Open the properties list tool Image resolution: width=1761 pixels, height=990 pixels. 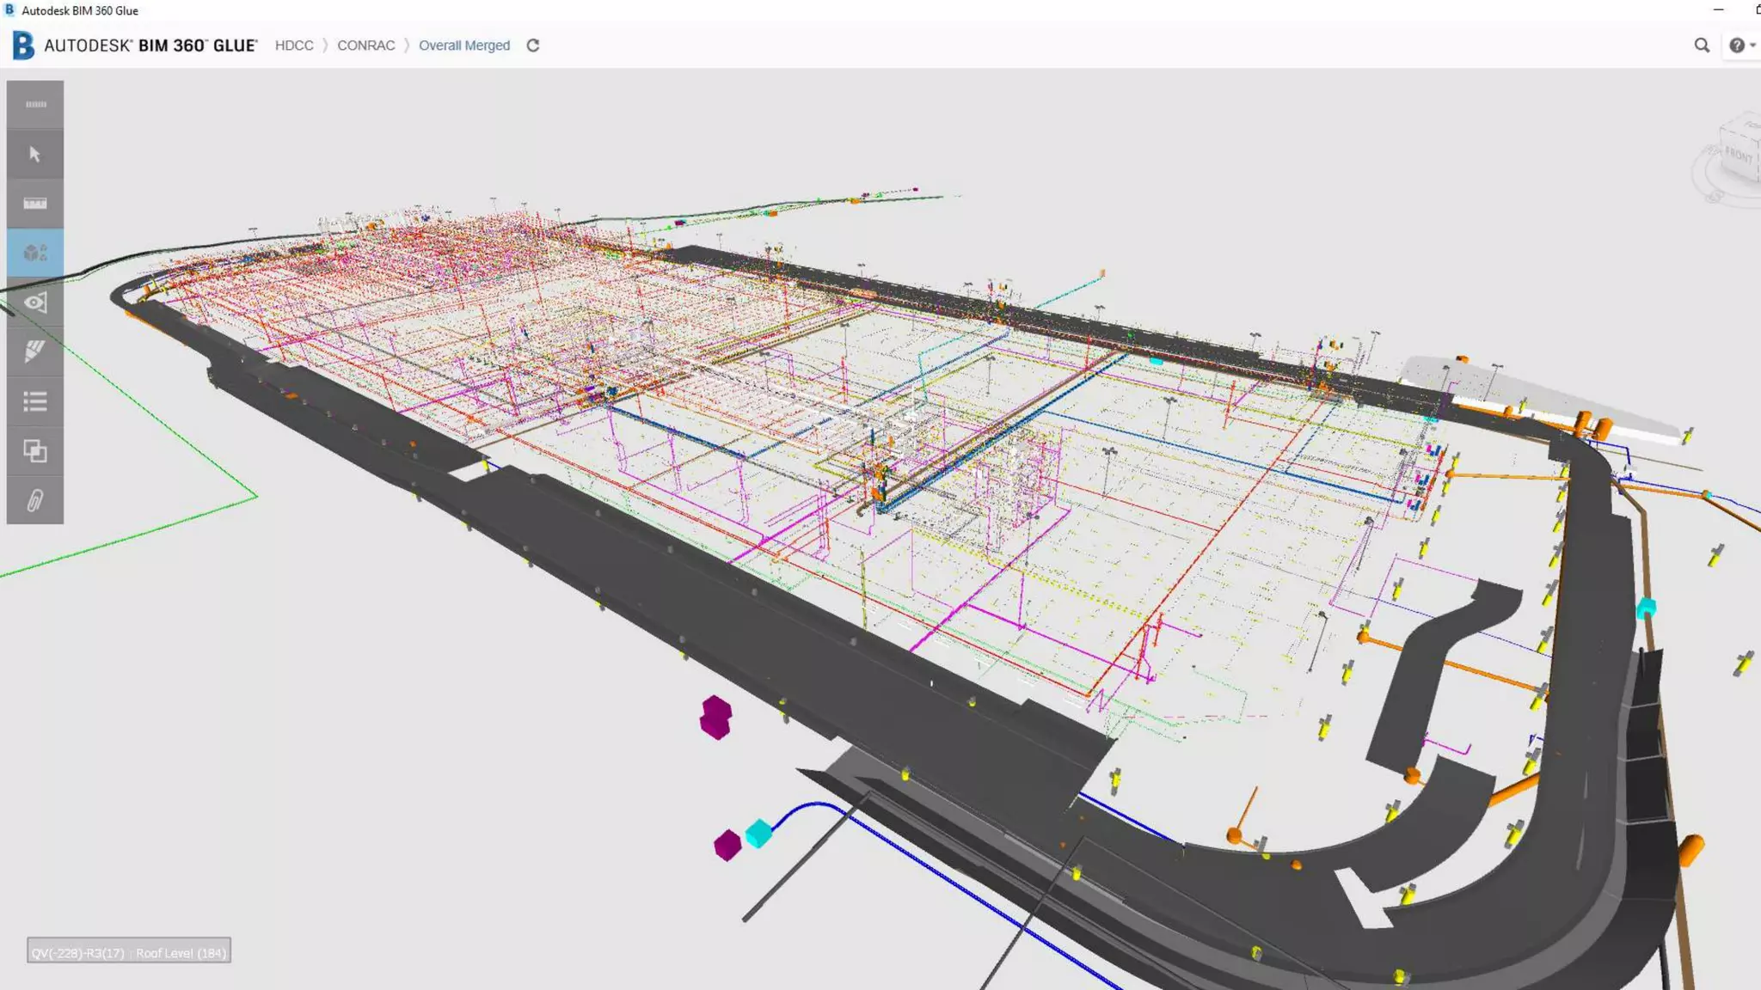click(x=35, y=401)
